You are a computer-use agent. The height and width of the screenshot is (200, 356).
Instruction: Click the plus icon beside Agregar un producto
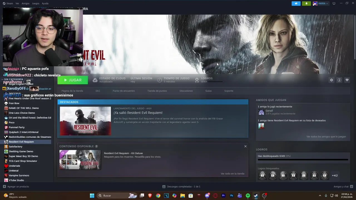[x=4, y=186]
